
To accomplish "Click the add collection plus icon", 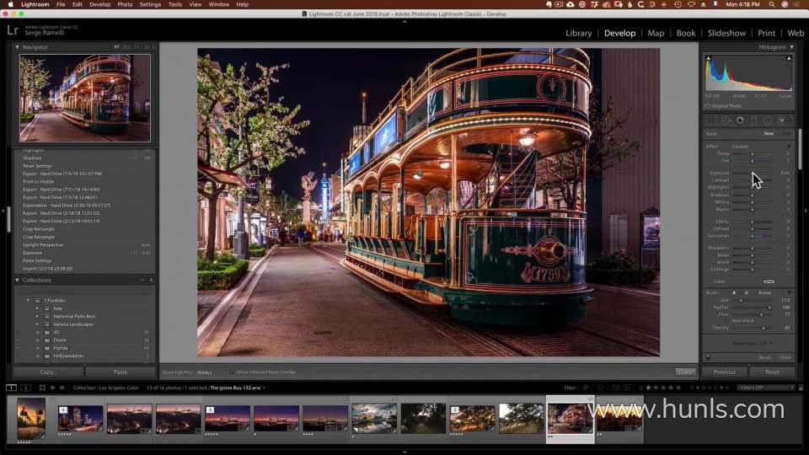I will coord(151,280).
